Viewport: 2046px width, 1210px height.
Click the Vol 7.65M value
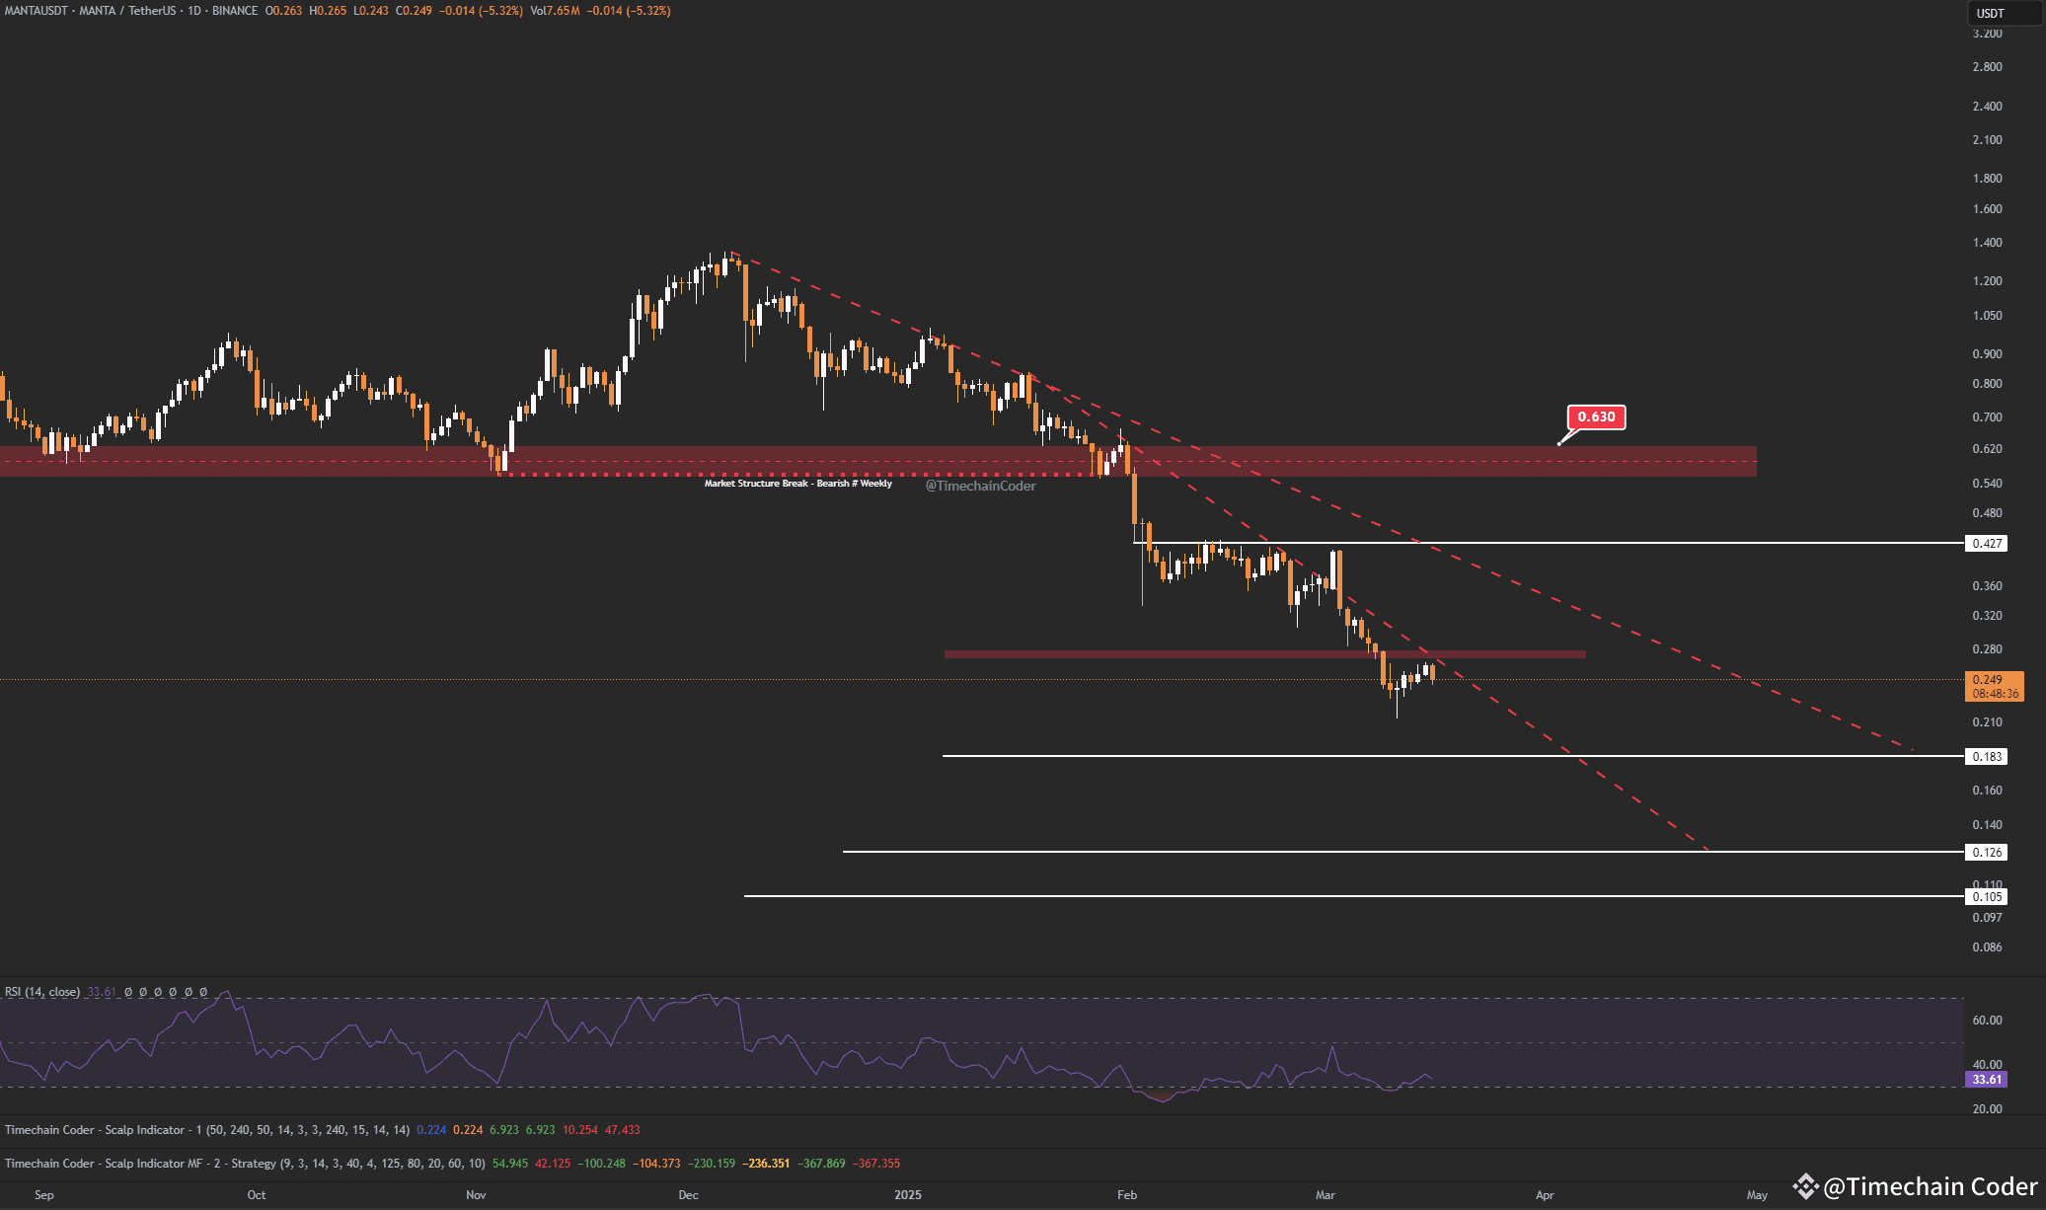555,11
